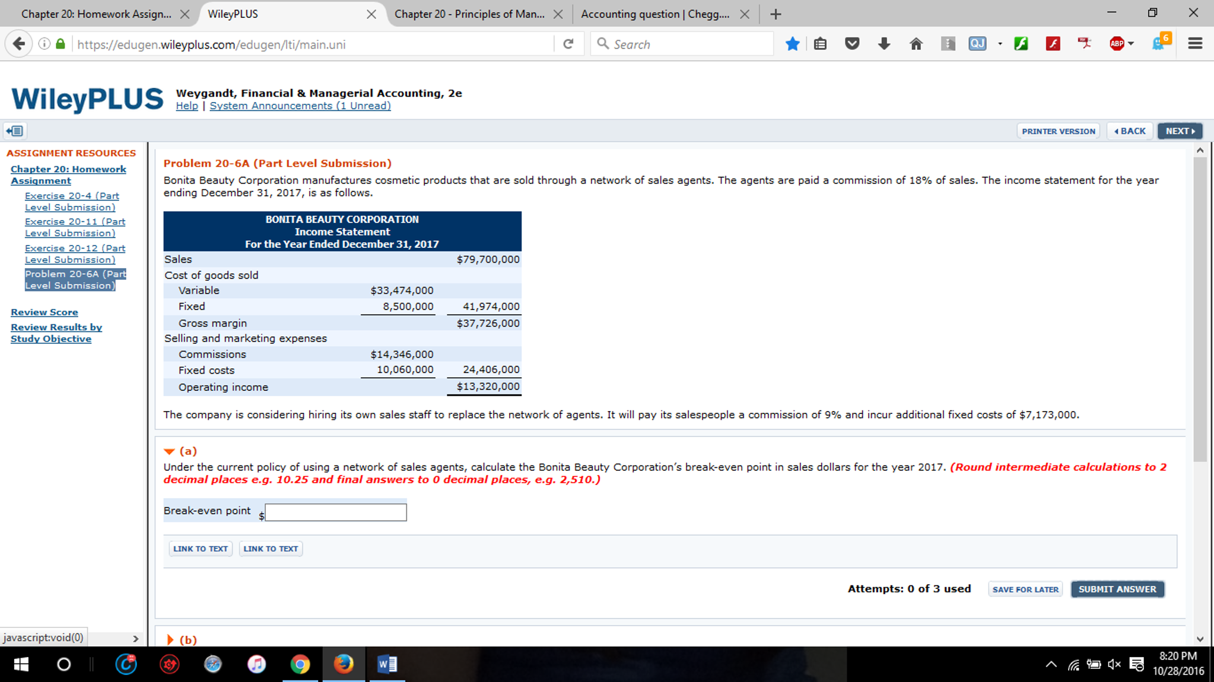Viewport: 1214px width, 682px height.
Task: Open the Action Center notifications icon
Action: pyautogui.click(x=1137, y=664)
